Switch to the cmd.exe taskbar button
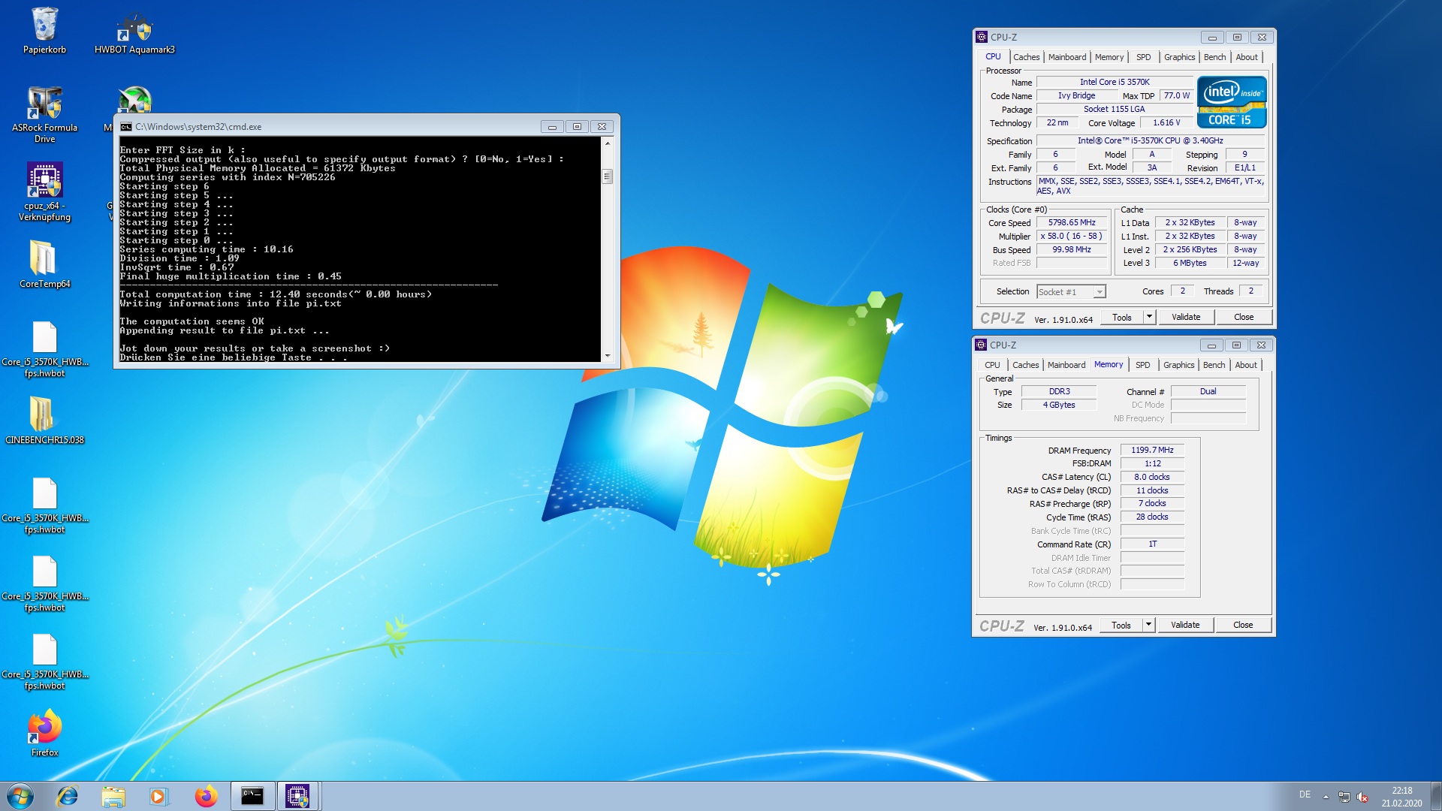 pyautogui.click(x=252, y=796)
